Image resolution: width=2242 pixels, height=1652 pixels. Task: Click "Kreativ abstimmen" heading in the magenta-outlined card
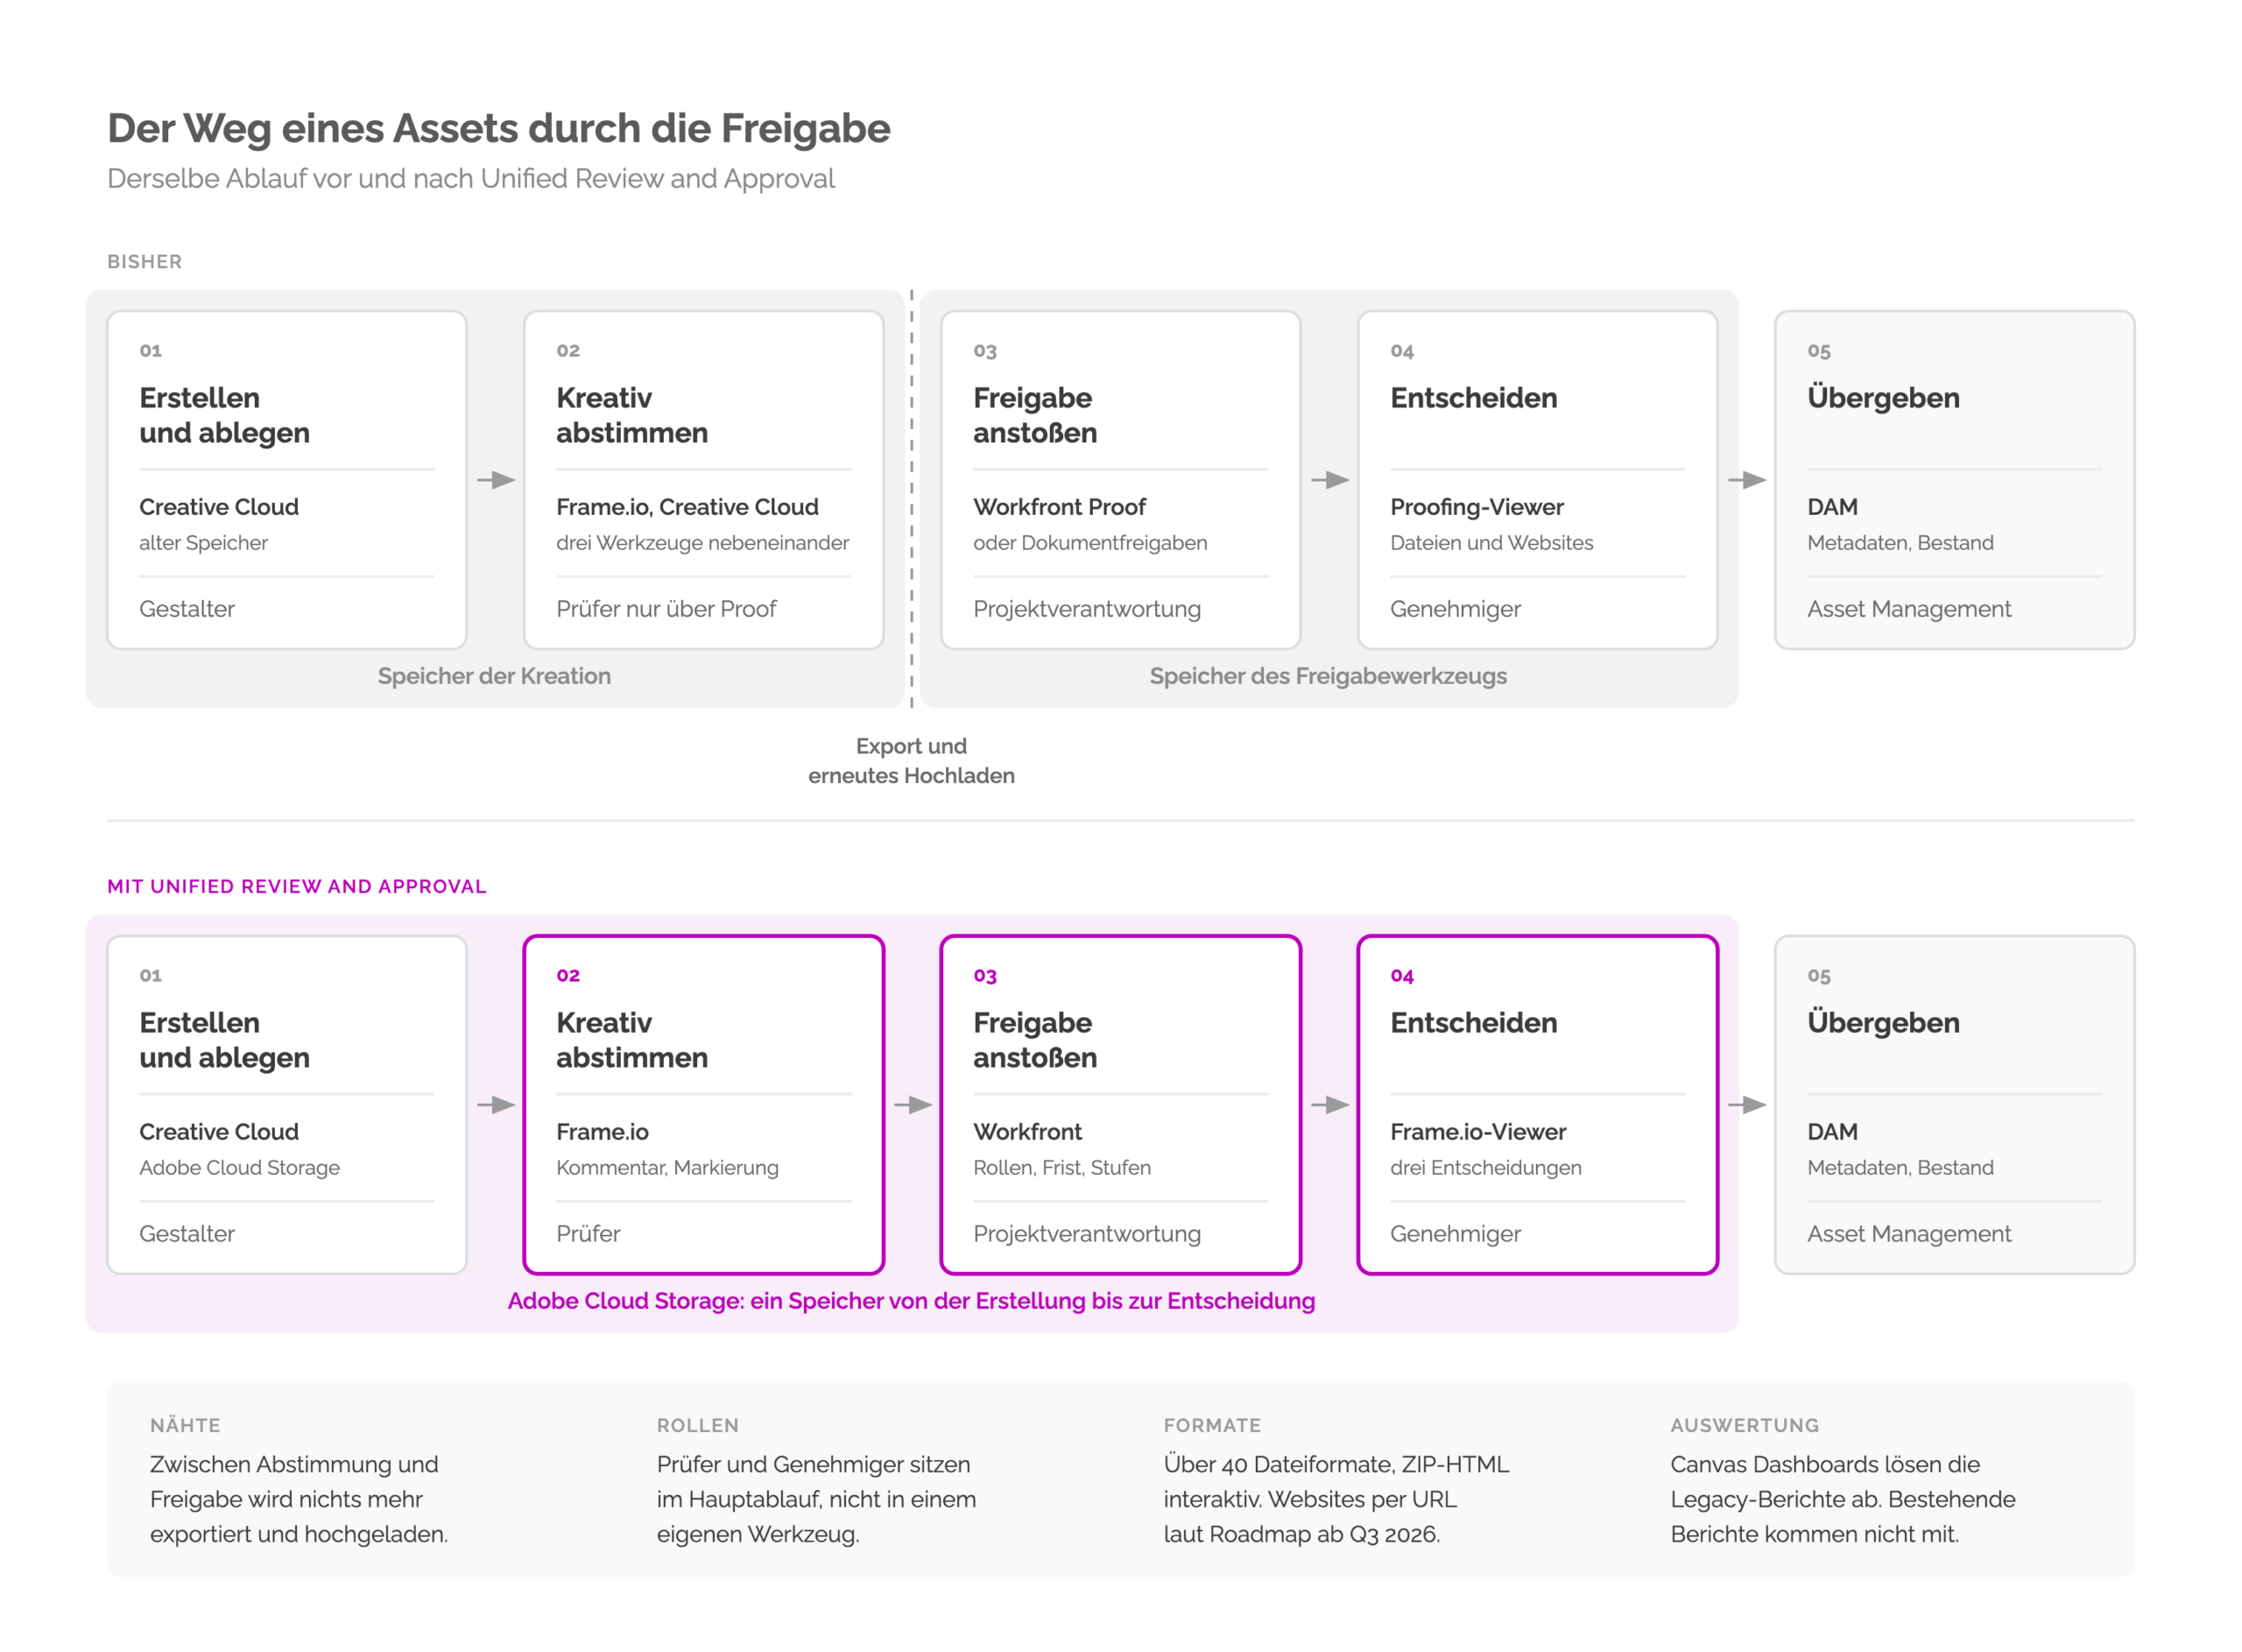click(x=631, y=1040)
